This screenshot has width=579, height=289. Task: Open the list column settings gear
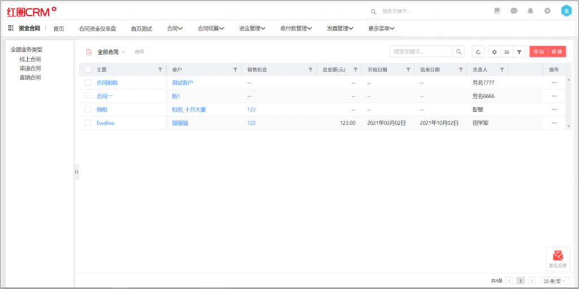[x=494, y=52]
